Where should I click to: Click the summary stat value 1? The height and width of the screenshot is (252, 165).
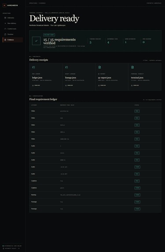pyautogui.click(x=126, y=42)
